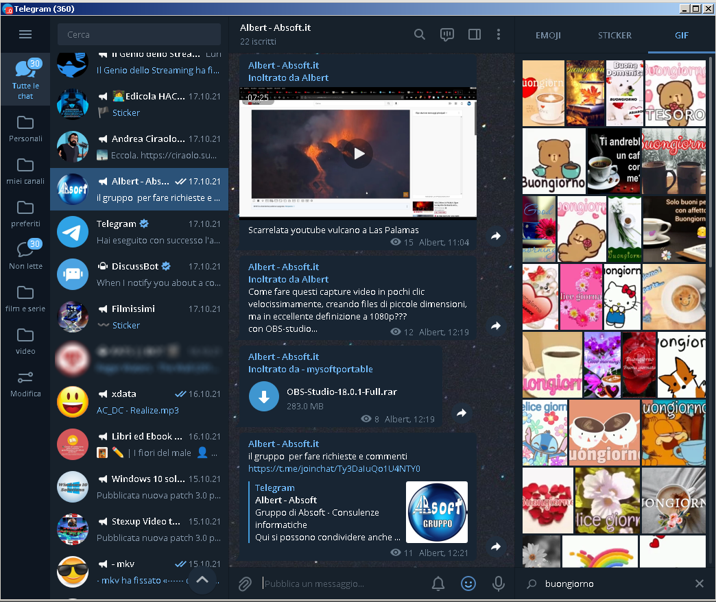Viewport: 716px width, 602px height.
Task: Start voice message with microphone icon
Action: 499,583
